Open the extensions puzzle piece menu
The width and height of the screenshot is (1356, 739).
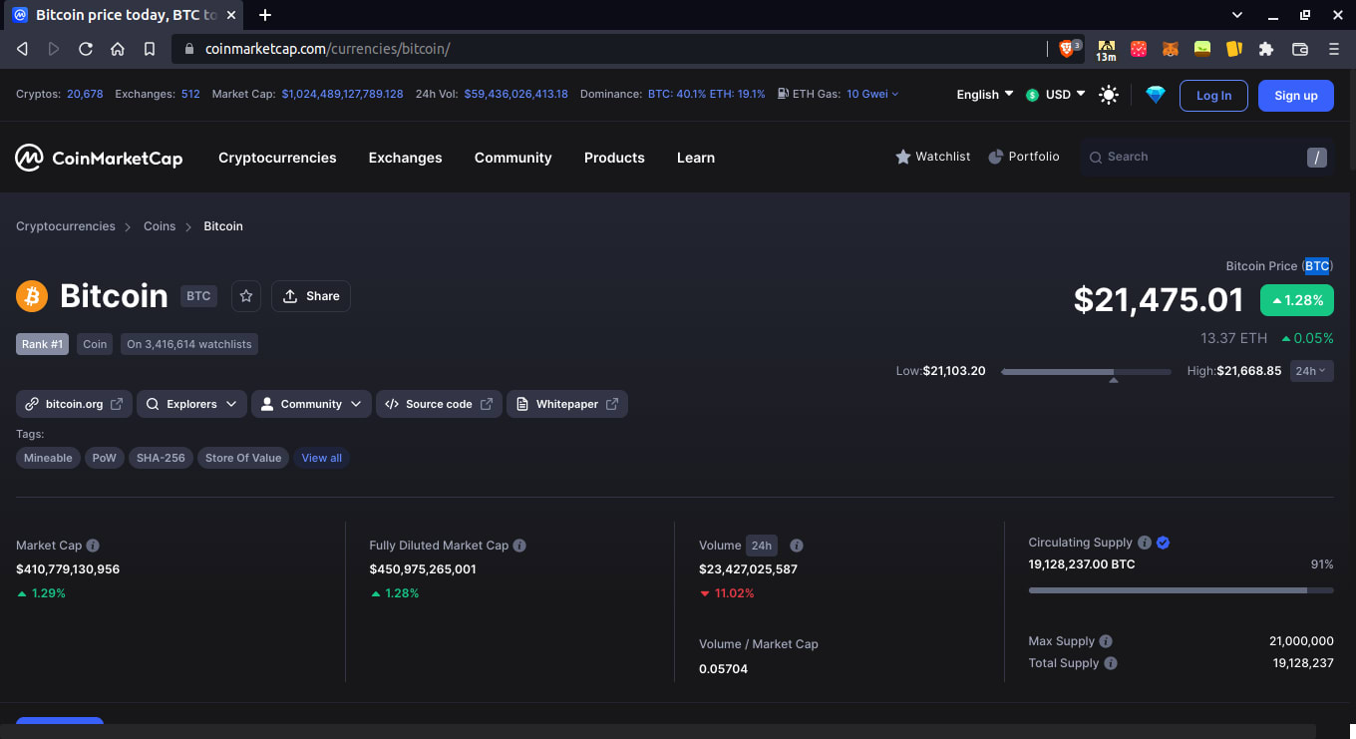click(x=1266, y=48)
